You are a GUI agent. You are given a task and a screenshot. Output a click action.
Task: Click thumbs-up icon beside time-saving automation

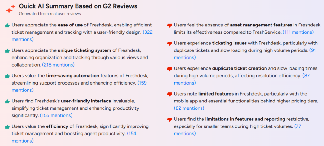pyautogui.click(x=8, y=76)
